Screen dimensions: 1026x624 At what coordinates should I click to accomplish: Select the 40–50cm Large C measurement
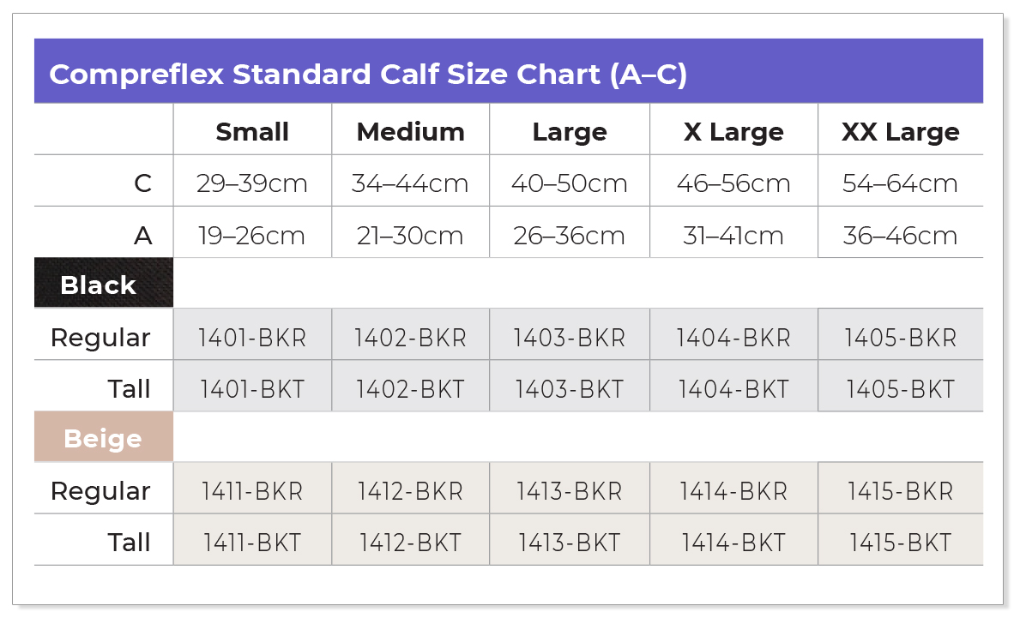pos(570,183)
